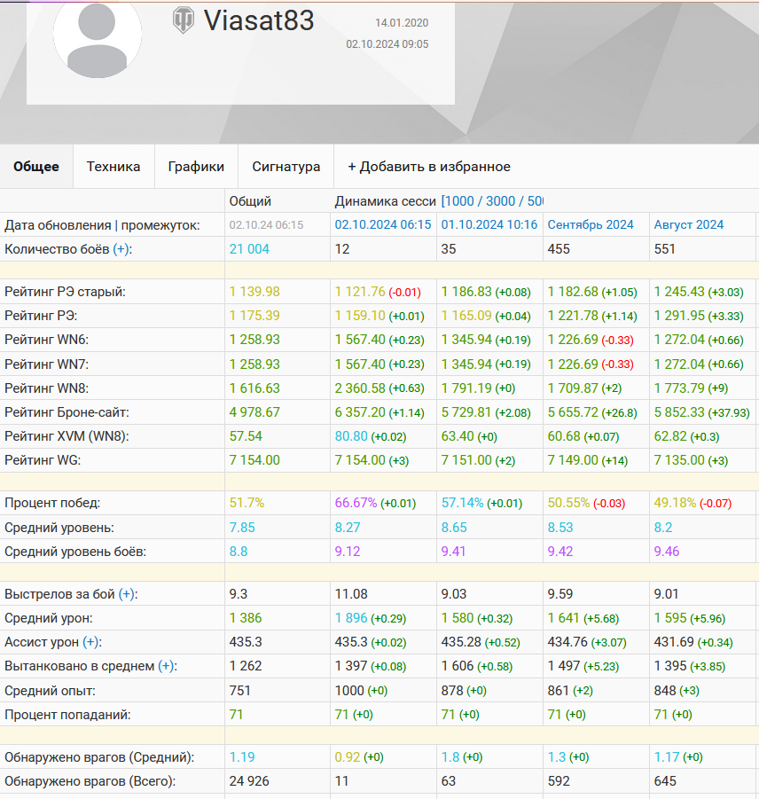Viewport: 759px width, 799px height.
Task: Click the Сентябрь 2024 period link
Action: pyautogui.click(x=591, y=225)
